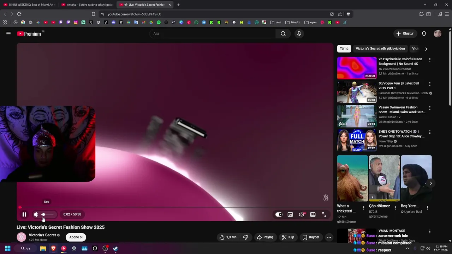The image size is (452, 254).
Task: Open options for the Psychedelic Neon video
Action: pyautogui.click(x=430, y=60)
